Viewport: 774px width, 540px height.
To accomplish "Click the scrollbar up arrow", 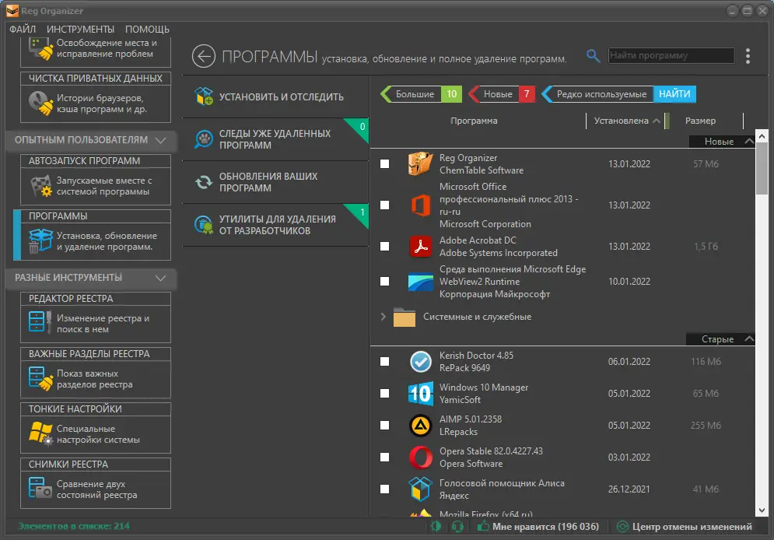I will pyautogui.click(x=762, y=135).
